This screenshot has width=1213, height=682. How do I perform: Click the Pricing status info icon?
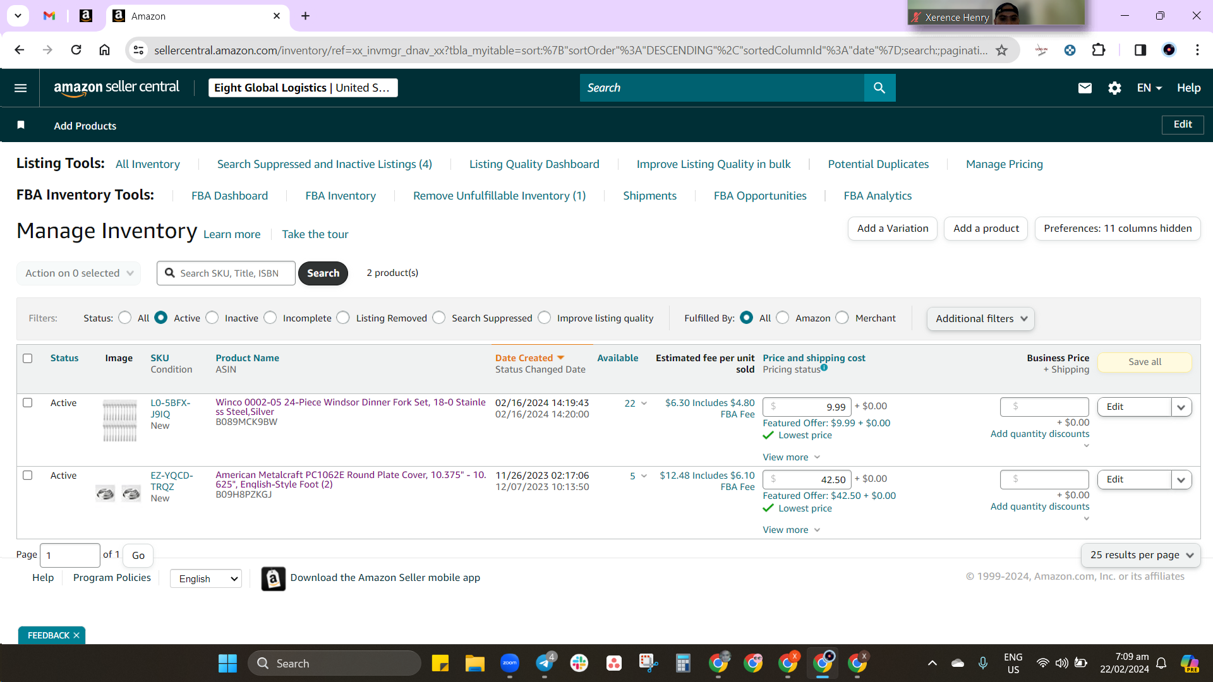coord(824,368)
